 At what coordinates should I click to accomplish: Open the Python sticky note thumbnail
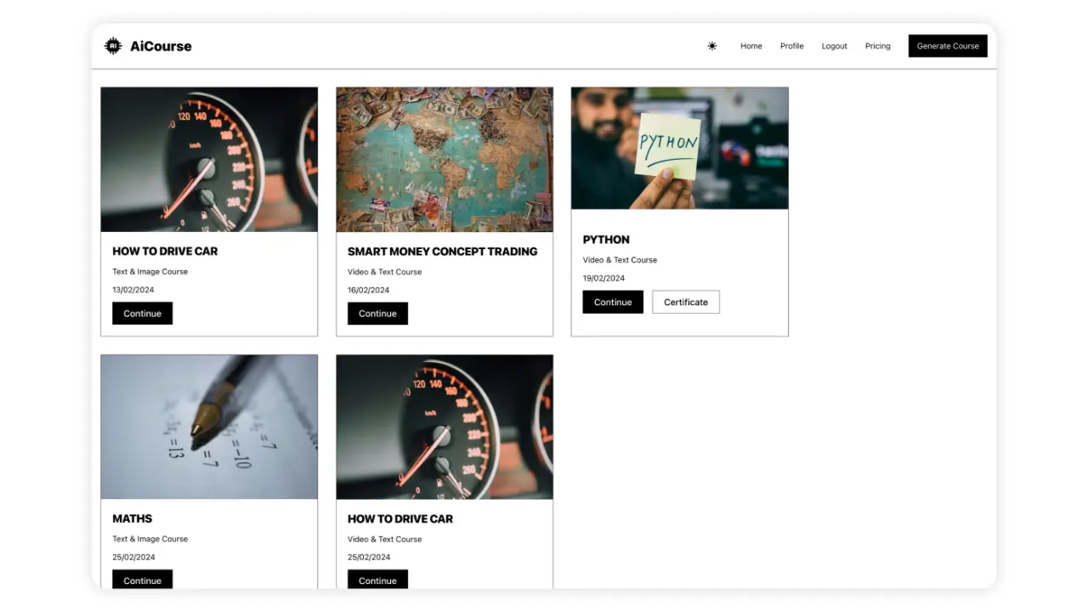680,148
